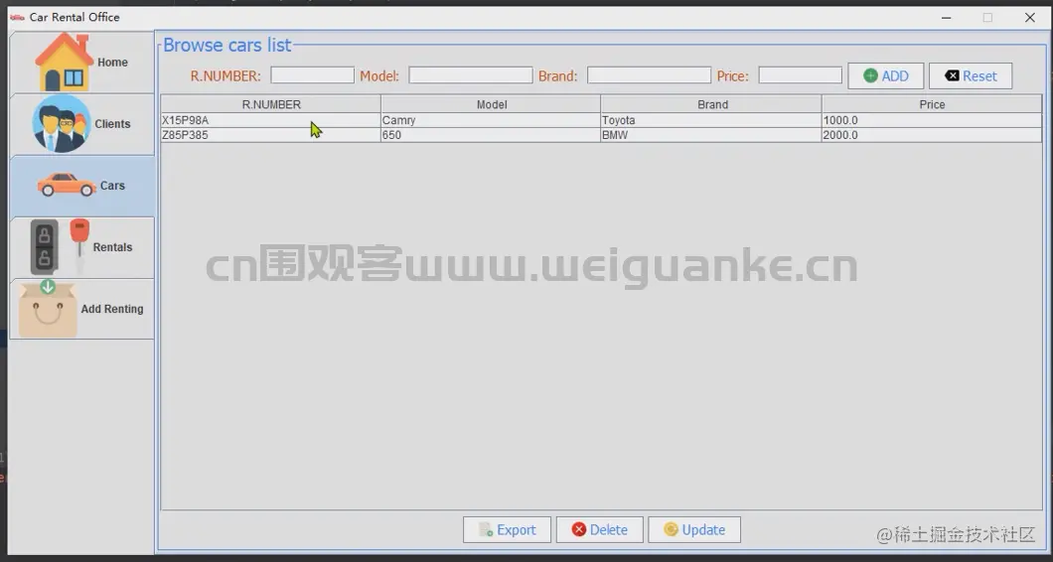Screen dimensions: 1053x562
Task: Click the Model column header
Action: point(491,104)
